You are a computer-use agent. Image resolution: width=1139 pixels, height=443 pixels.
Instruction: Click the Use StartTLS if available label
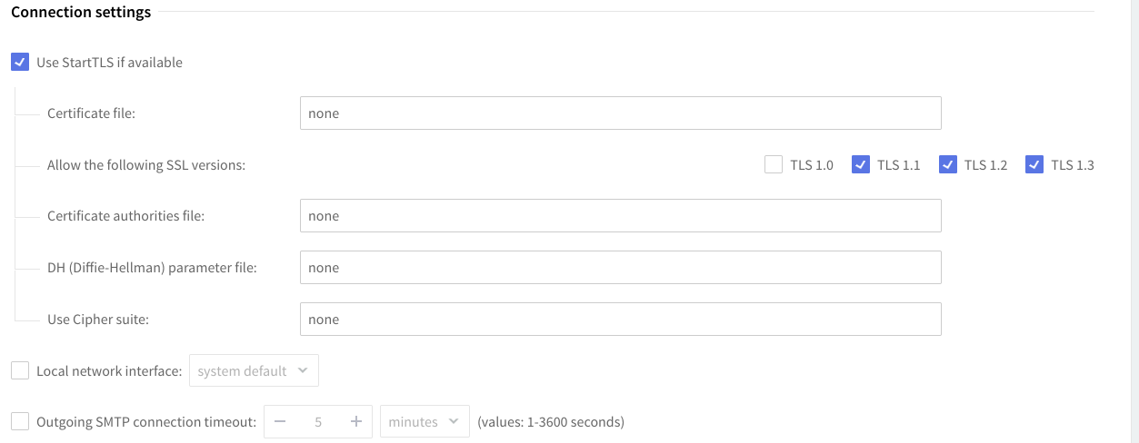109,63
